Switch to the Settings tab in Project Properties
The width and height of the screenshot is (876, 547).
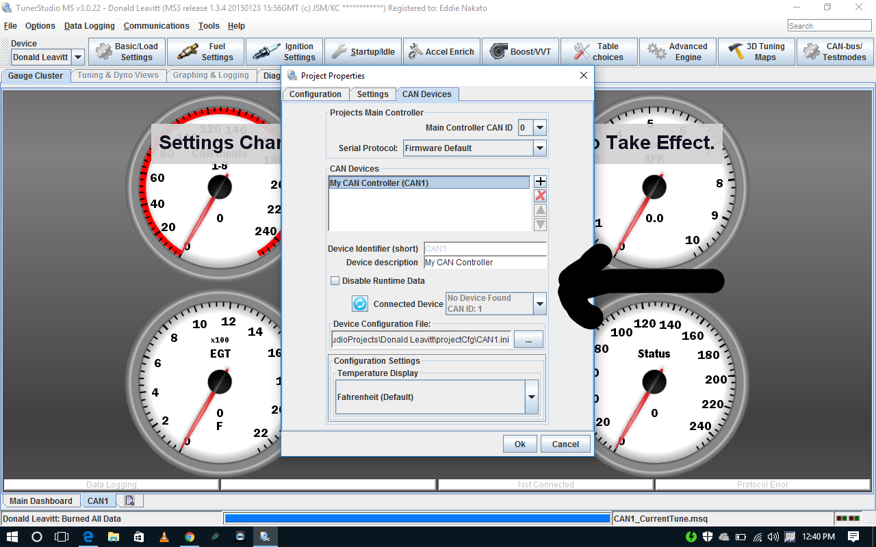373,94
